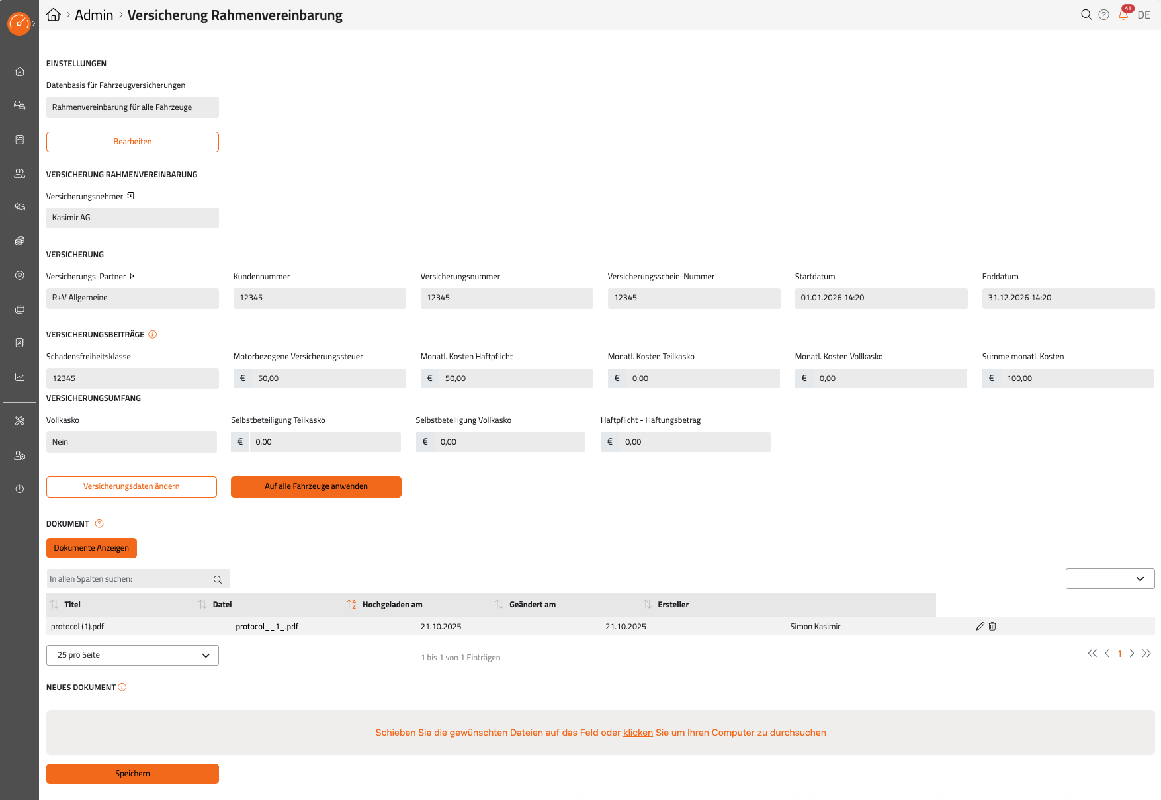This screenshot has width=1161, height=800.
Task: Open the statistics chart icon in sidebar
Action: coord(20,377)
